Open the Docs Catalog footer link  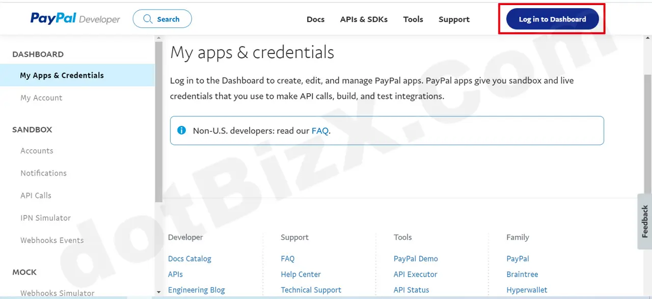189,259
